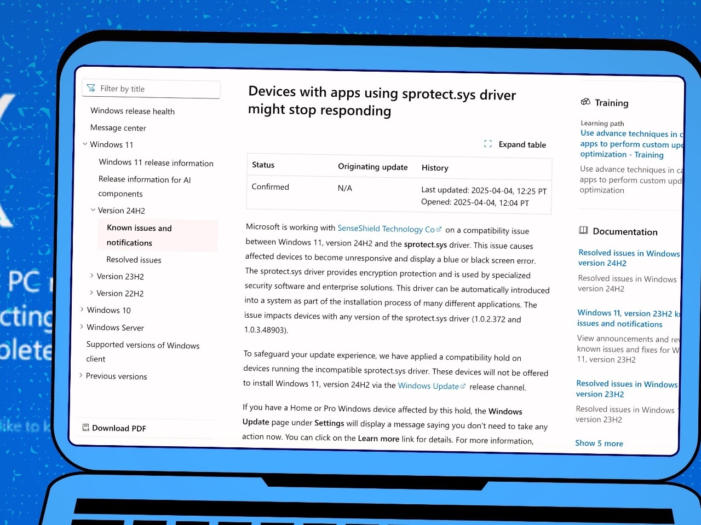Go to Message center
Image resolution: width=701 pixels, height=525 pixels.
pyautogui.click(x=118, y=128)
